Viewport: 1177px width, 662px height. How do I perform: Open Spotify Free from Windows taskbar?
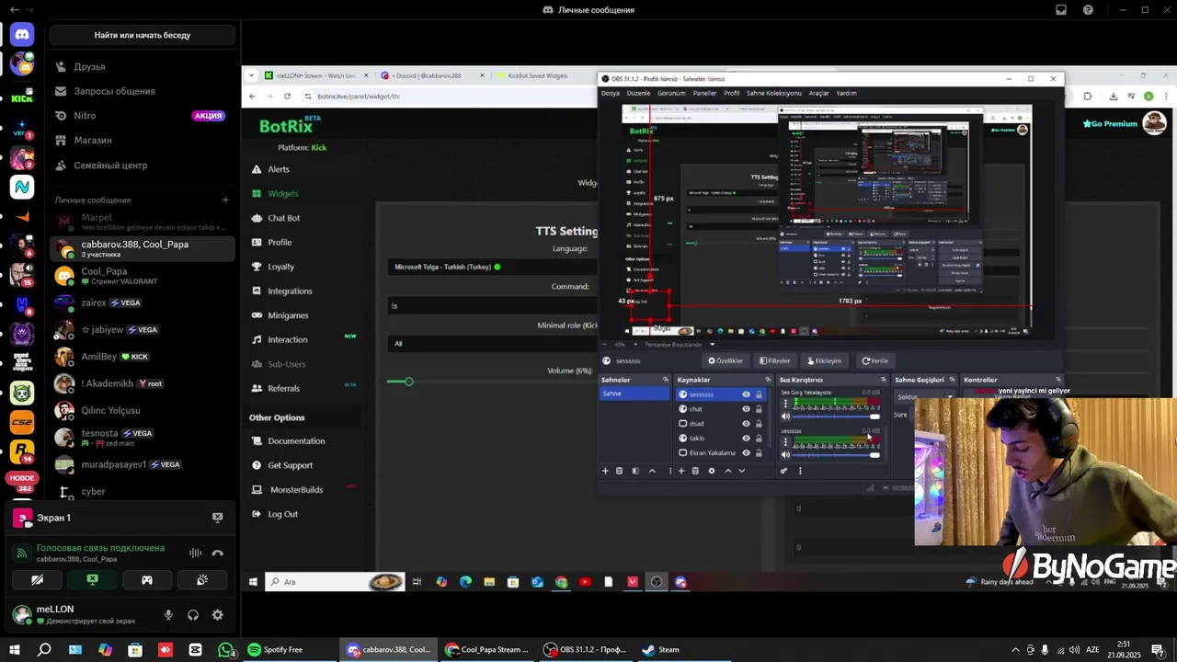coord(275,649)
